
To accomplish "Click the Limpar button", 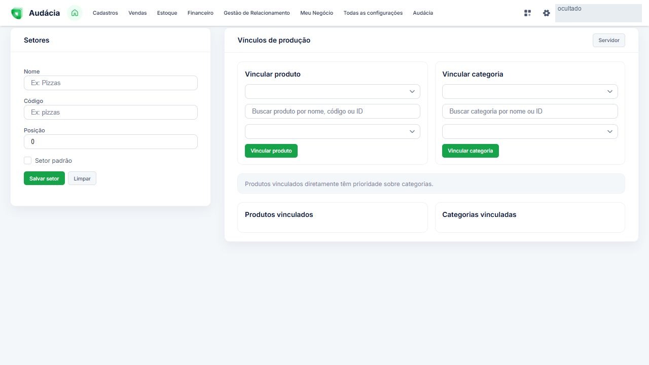I will point(82,178).
